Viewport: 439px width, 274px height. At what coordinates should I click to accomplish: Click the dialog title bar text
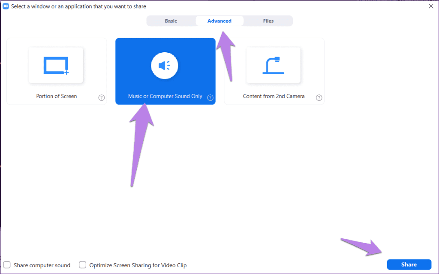pyautogui.click(x=78, y=6)
